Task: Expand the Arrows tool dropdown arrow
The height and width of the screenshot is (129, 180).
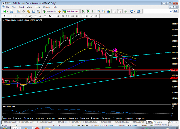Action: coord(52,16)
